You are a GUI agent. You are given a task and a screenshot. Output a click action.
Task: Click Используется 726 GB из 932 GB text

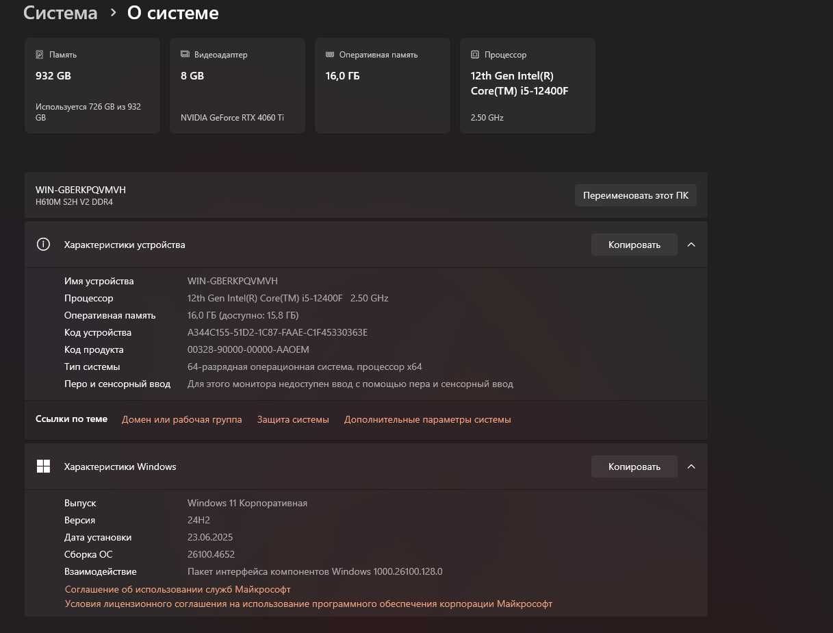(x=88, y=112)
